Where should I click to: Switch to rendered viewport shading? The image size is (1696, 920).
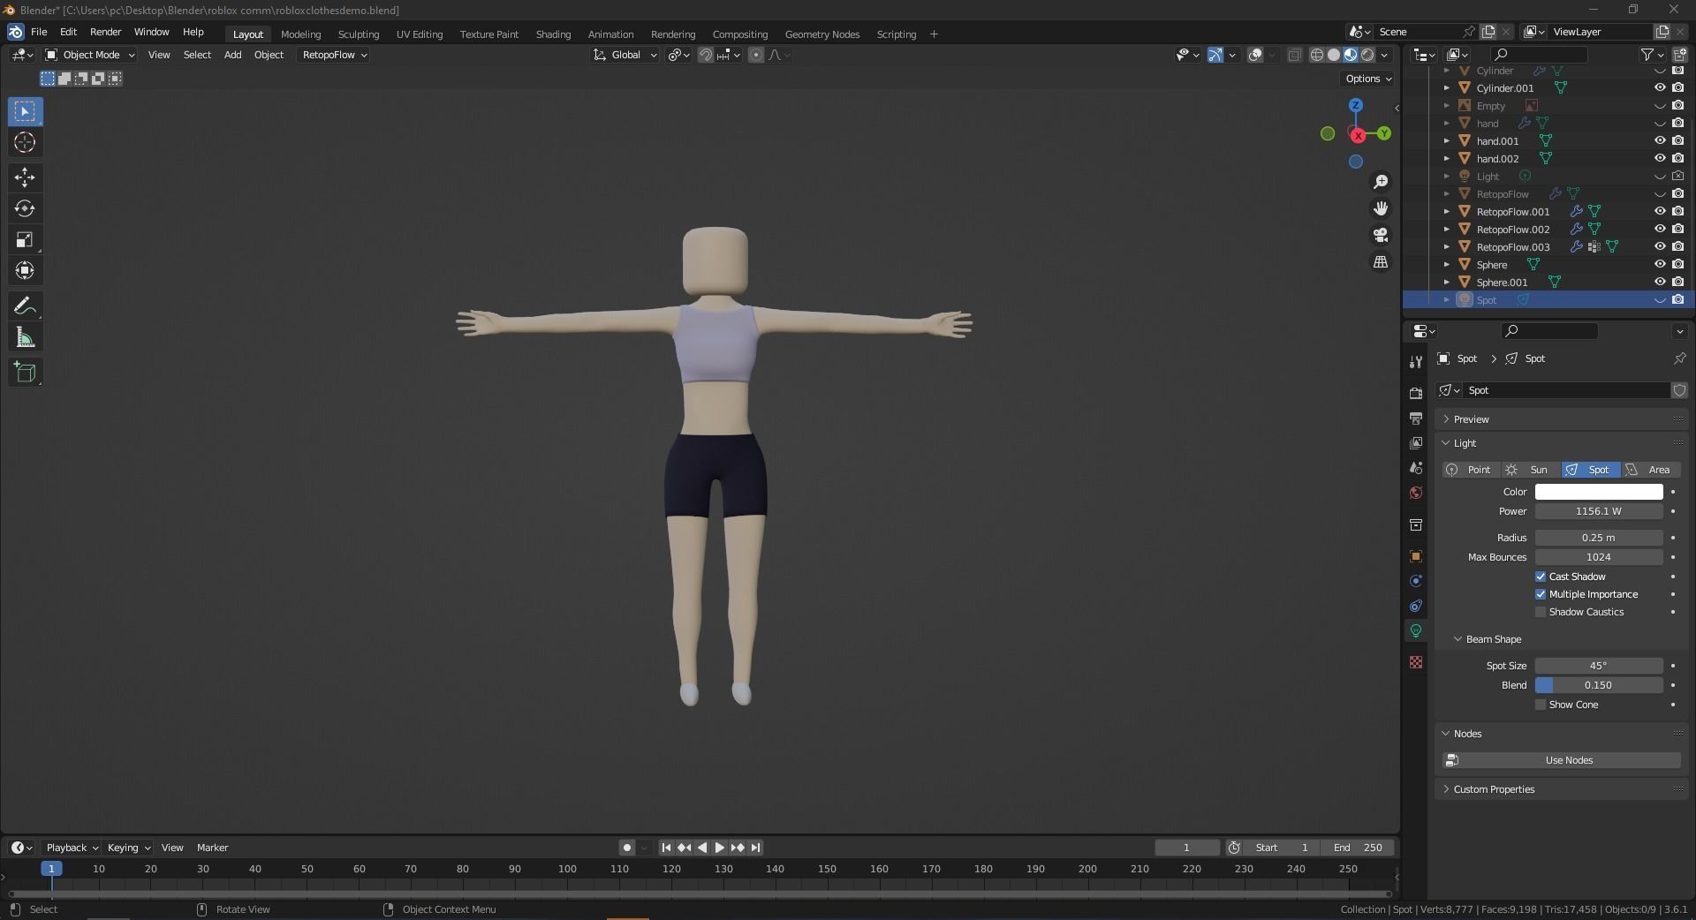coord(1367,55)
